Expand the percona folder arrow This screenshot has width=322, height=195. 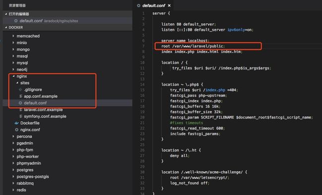(13, 136)
